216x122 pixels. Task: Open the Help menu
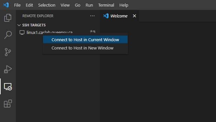click(x=124, y=5)
